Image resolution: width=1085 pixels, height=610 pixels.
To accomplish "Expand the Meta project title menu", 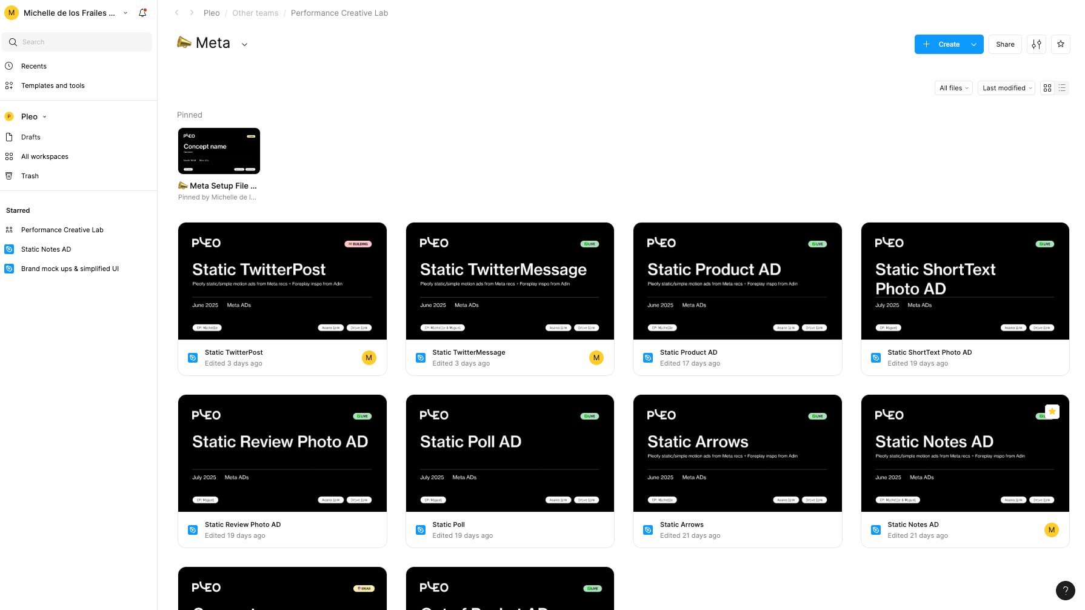I will 244,44.
